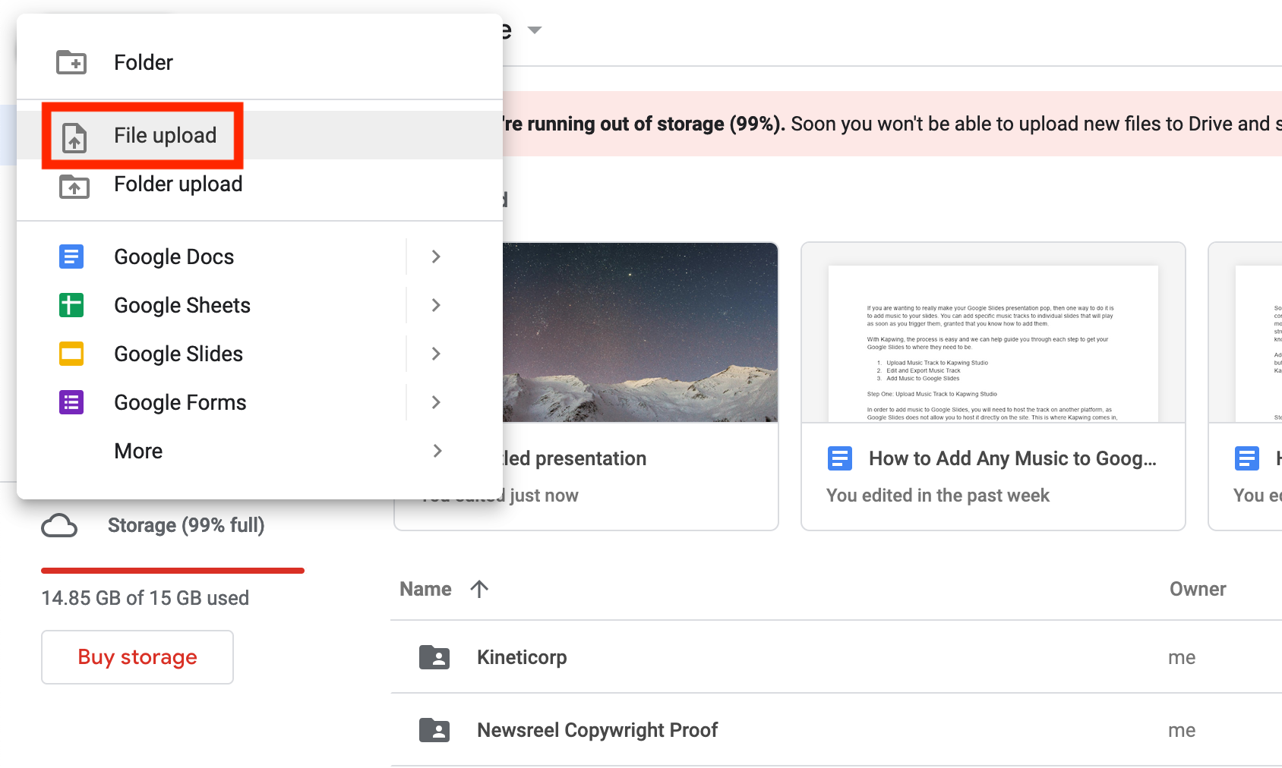This screenshot has width=1282, height=768.
Task: Click the File upload icon
Action: 74,137
